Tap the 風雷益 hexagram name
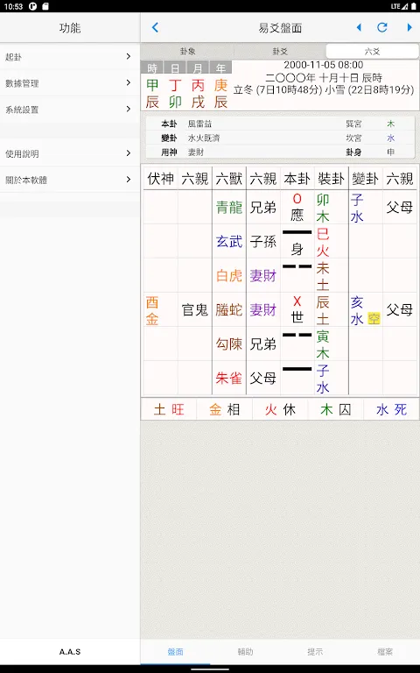Screen dimensions: 420x673 tap(199, 124)
